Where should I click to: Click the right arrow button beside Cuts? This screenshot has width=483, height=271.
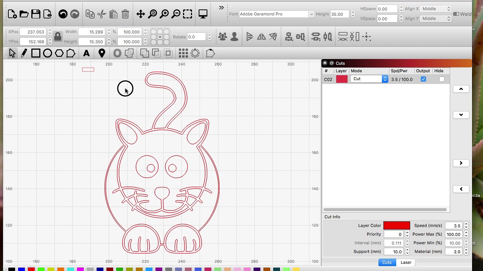pyautogui.click(x=461, y=163)
